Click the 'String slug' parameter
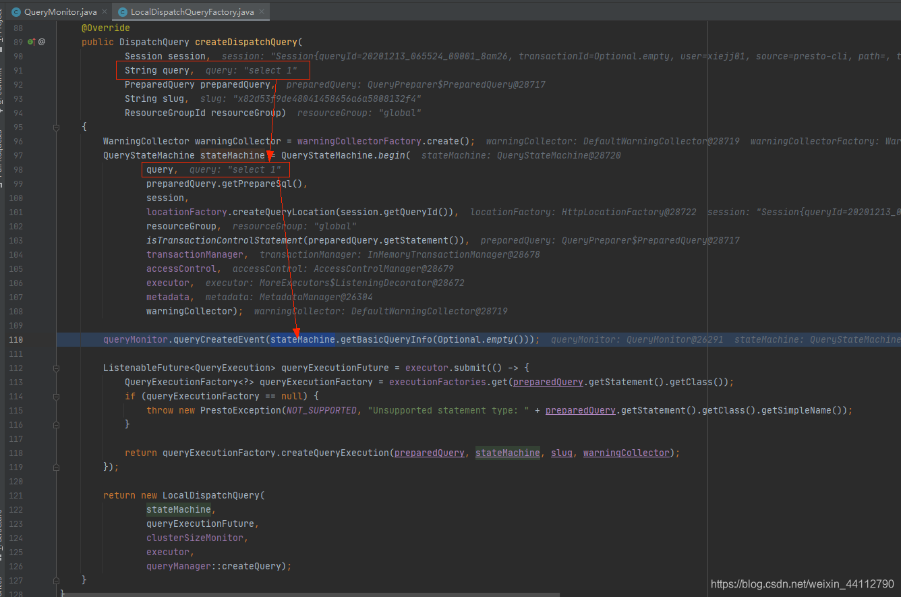 click(x=154, y=98)
